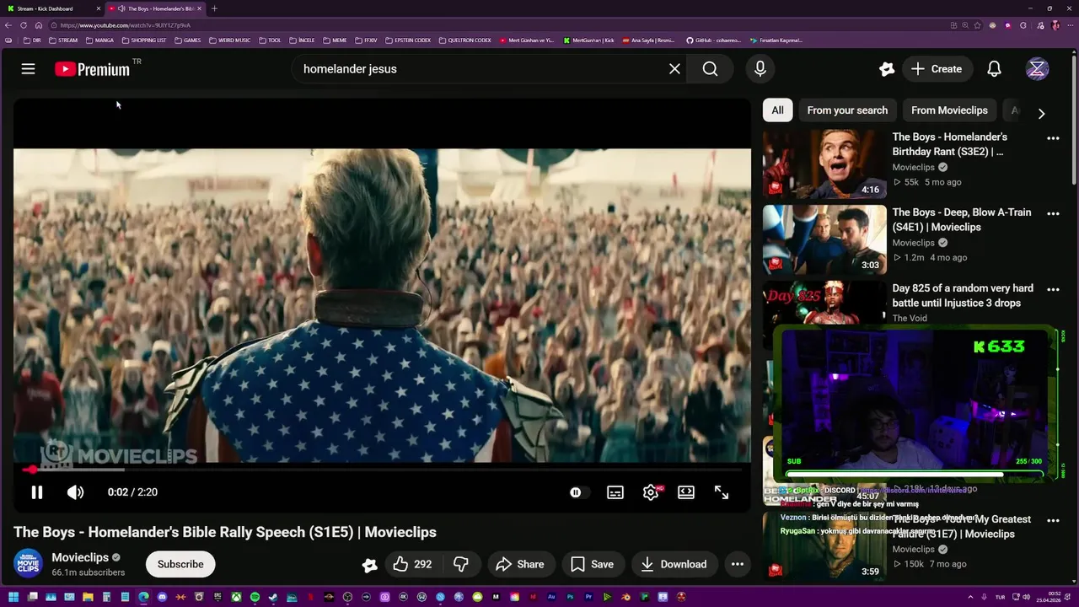1079x607 pixels.
Task: Open Discord from the taskbar
Action: point(162,597)
